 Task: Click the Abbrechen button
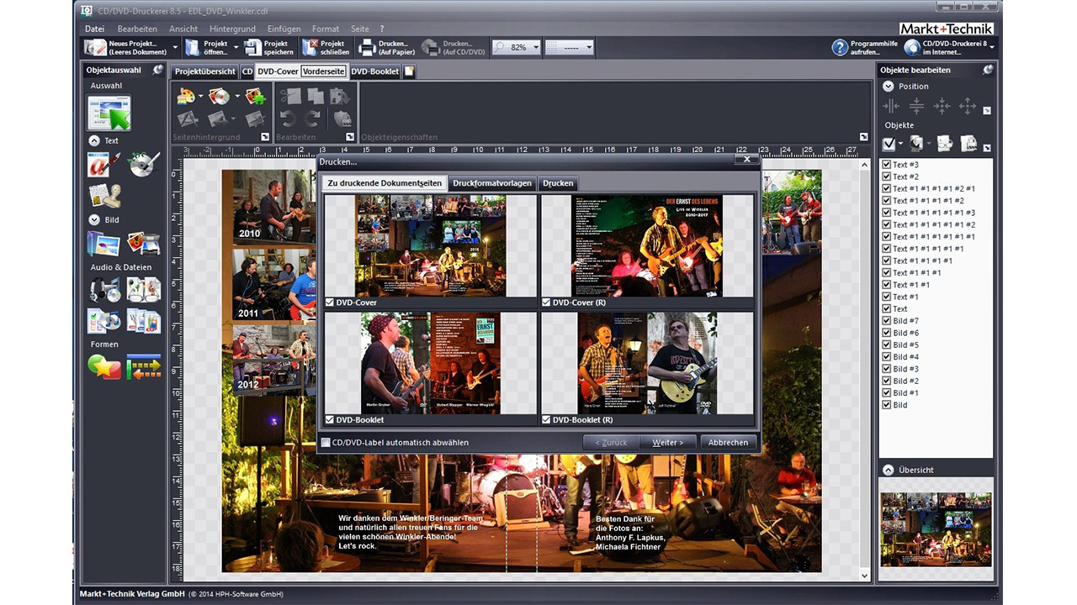coord(728,442)
